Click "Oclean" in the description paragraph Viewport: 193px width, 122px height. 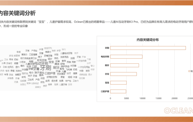pos(79,22)
